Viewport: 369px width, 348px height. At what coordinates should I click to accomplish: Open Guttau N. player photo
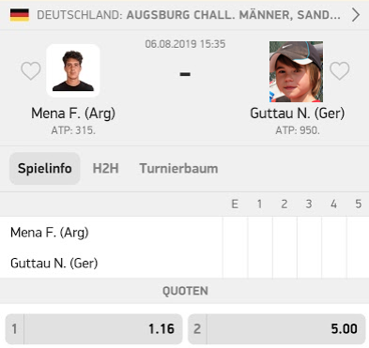point(296,71)
